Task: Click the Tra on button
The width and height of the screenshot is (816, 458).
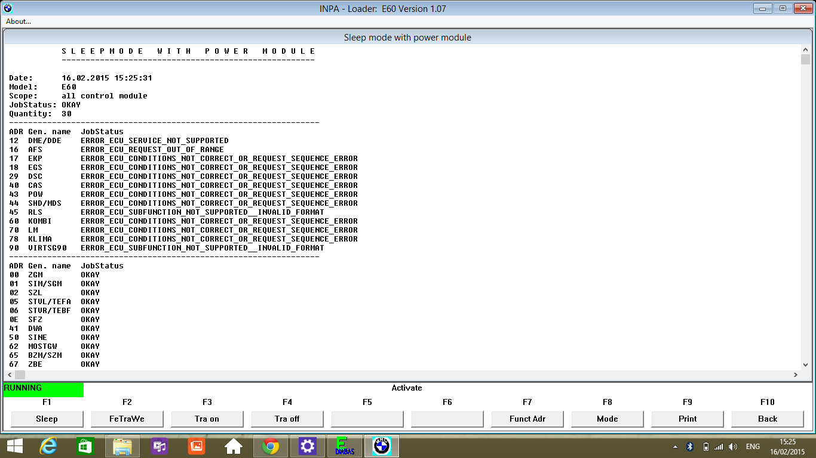Action: (x=207, y=419)
